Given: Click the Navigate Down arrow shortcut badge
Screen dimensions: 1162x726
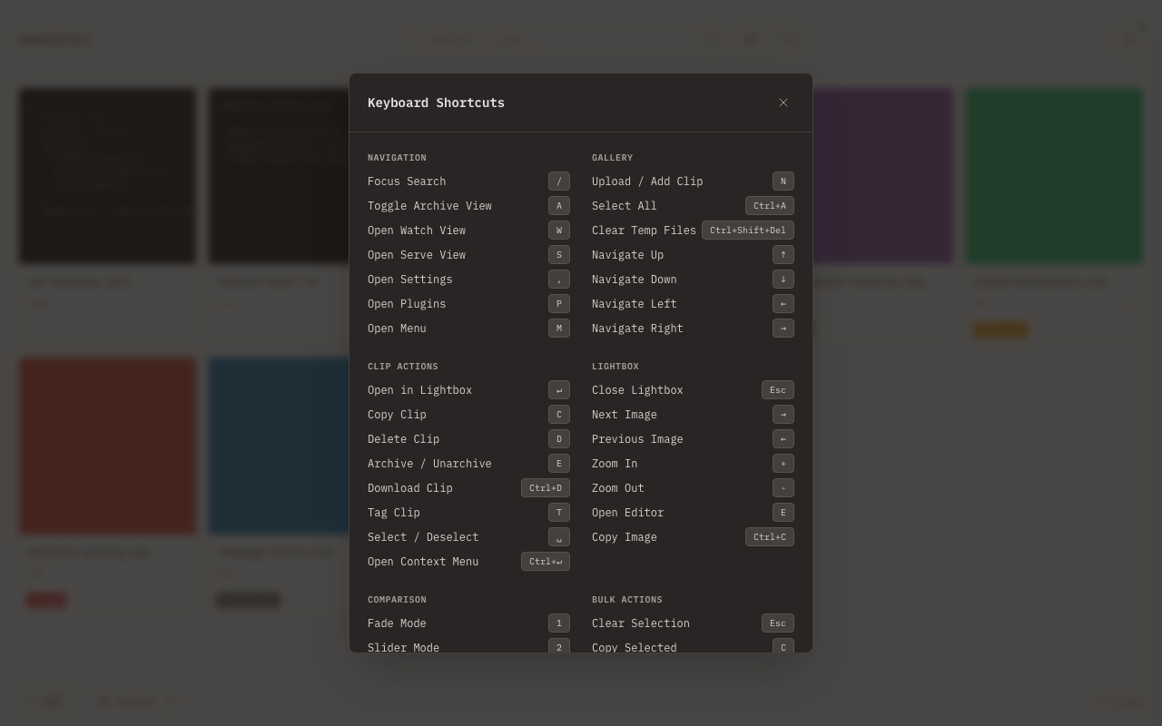Looking at the screenshot, I should point(783,280).
